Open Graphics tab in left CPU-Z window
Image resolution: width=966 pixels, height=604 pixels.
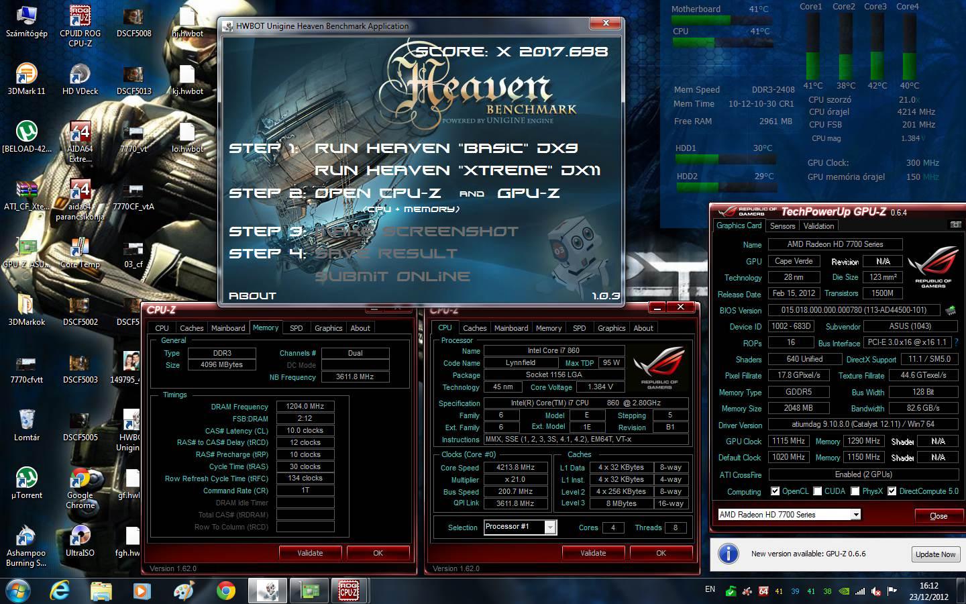pos(328,328)
